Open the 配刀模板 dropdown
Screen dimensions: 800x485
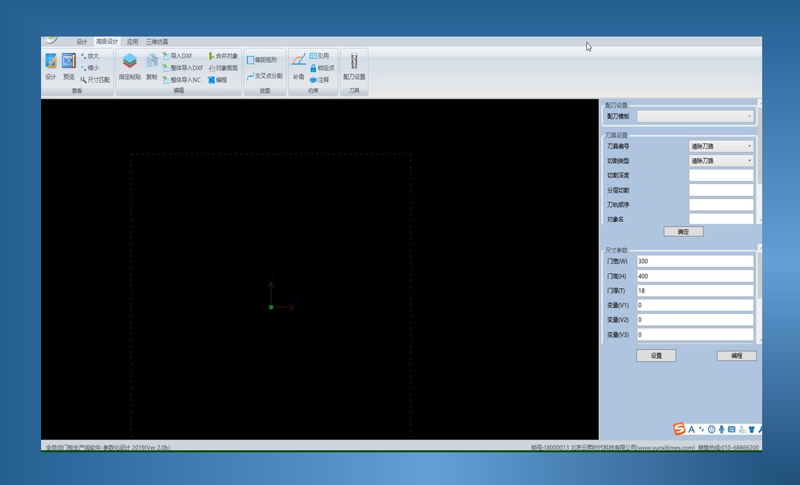click(x=695, y=116)
